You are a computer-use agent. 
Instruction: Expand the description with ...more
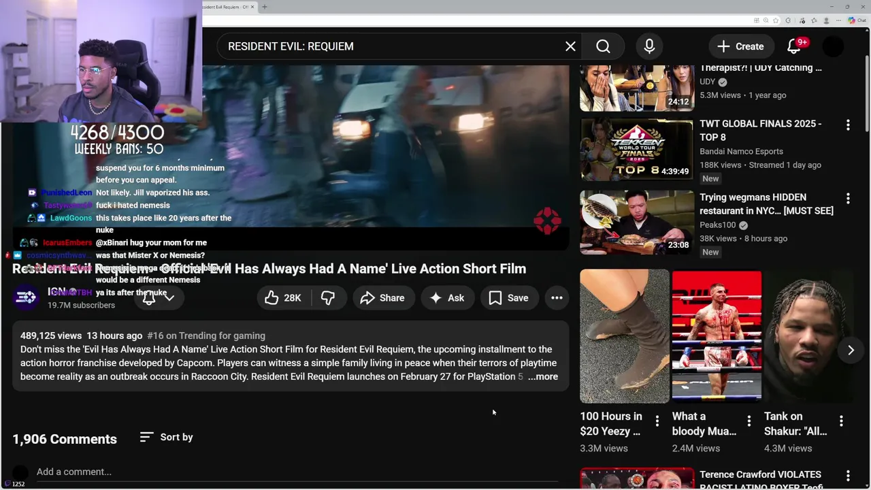click(543, 376)
